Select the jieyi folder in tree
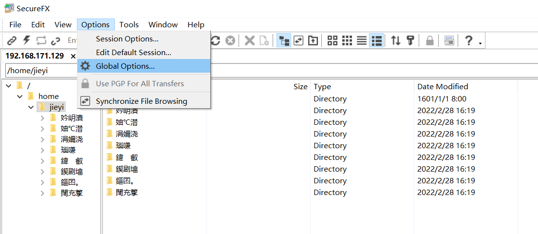538x234 pixels. (56, 108)
